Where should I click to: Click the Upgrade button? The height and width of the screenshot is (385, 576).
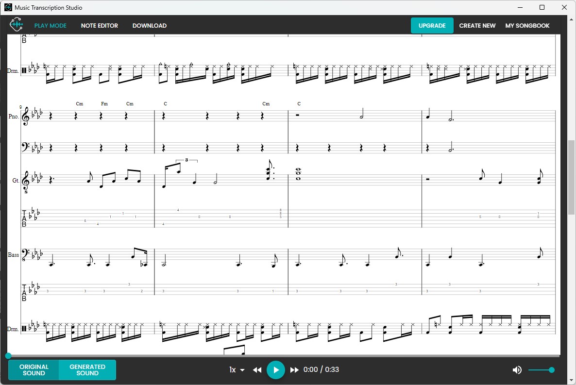[432, 25]
